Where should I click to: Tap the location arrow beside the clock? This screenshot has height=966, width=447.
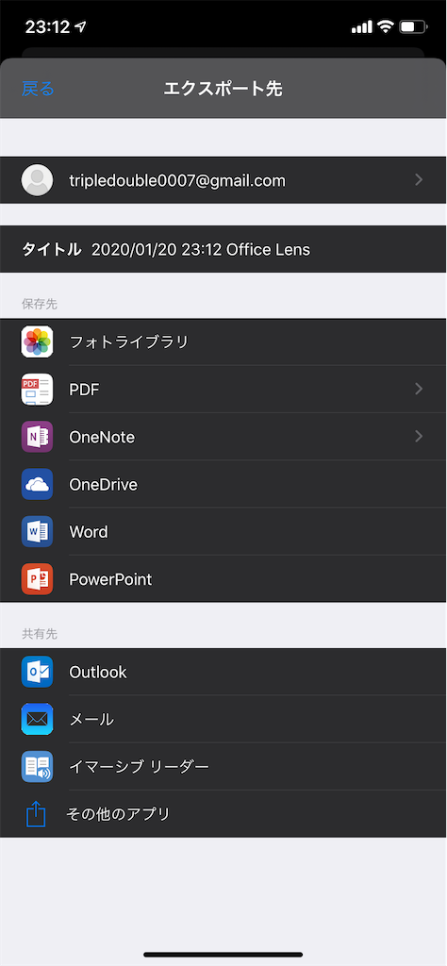pos(80,27)
